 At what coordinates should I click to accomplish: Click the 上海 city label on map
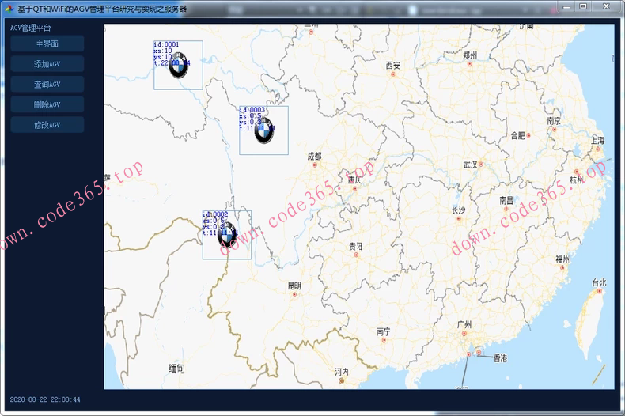click(x=598, y=140)
